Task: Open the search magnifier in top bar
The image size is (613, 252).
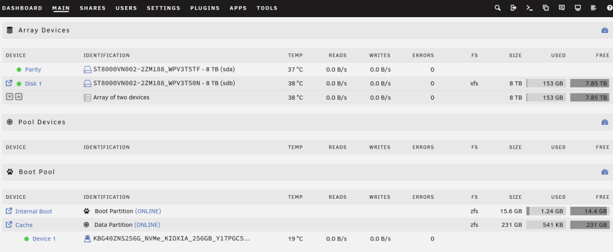Action: coord(497,8)
